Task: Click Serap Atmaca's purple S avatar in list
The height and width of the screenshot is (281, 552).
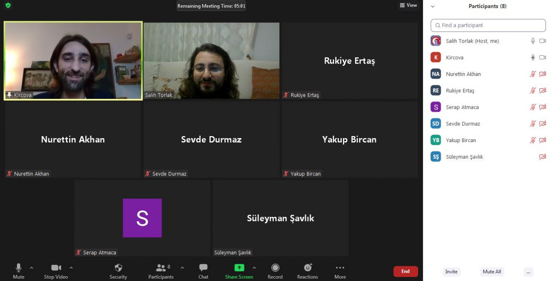Action: point(436,107)
